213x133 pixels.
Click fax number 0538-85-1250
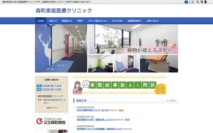[52, 90]
